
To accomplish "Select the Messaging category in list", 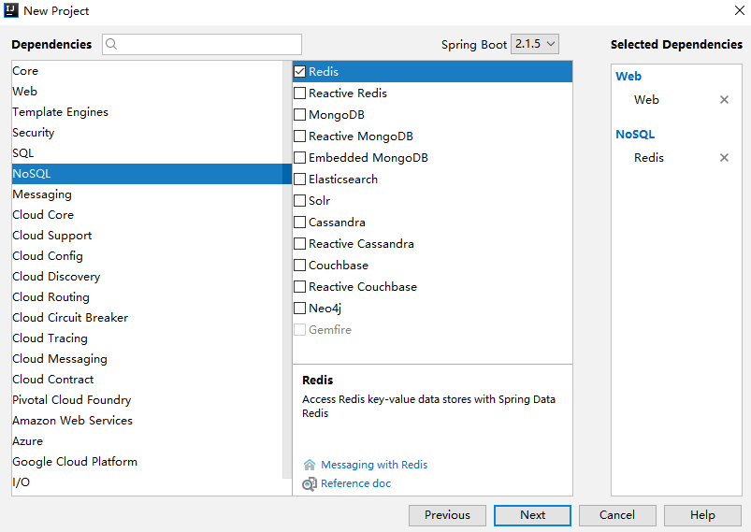I will tap(42, 194).
